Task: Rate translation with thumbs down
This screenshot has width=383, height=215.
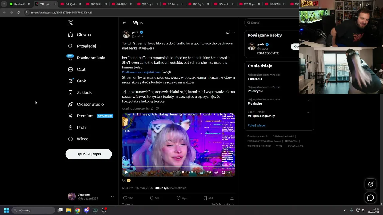Action: point(157,109)
